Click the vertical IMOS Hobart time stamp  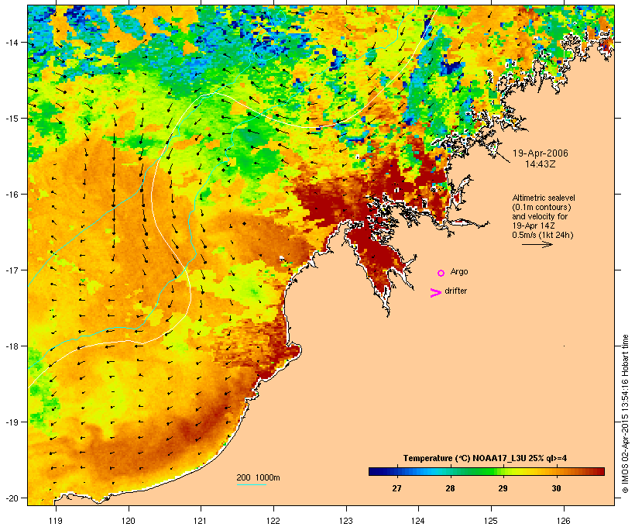(x=625, y=414)
